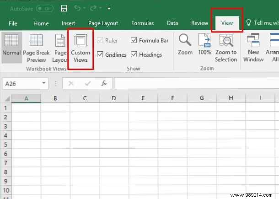Select column E header
Viewport: 279px width, 199px height.
click(143, 98)
